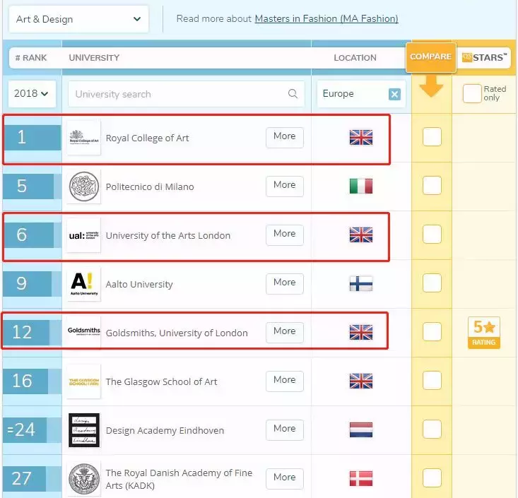Click More for Goldsmiths

click(284, 333)
